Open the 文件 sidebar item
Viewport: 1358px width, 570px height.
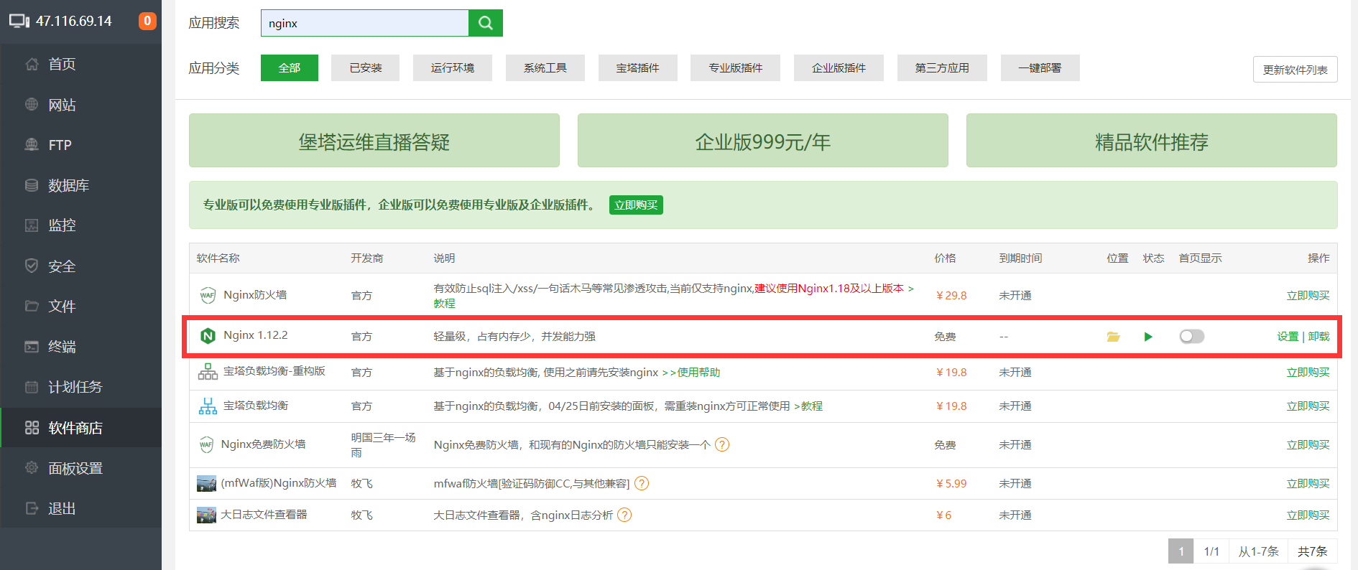(80, 307)
